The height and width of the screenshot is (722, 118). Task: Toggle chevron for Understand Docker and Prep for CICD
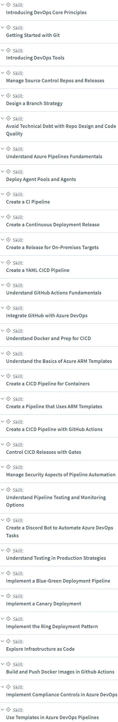(3, 331)
